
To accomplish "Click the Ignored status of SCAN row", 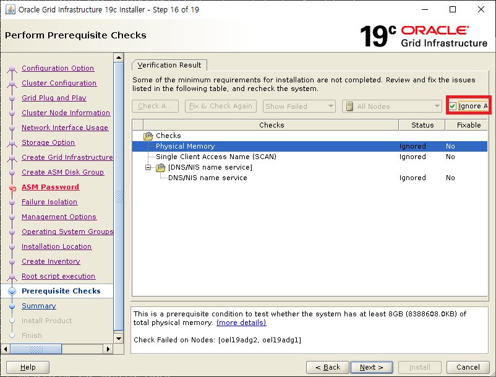I will [413, 157].
